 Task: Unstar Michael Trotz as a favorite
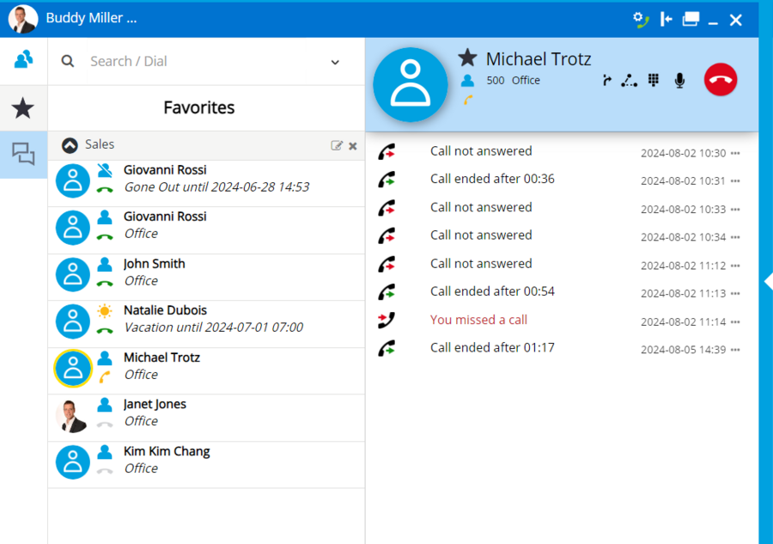pyautogui.click(x=467, y=58)
